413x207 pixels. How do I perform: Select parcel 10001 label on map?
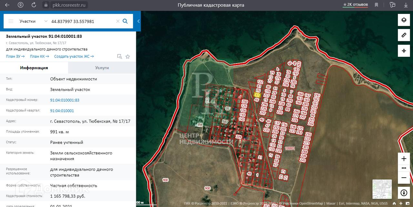290,149
